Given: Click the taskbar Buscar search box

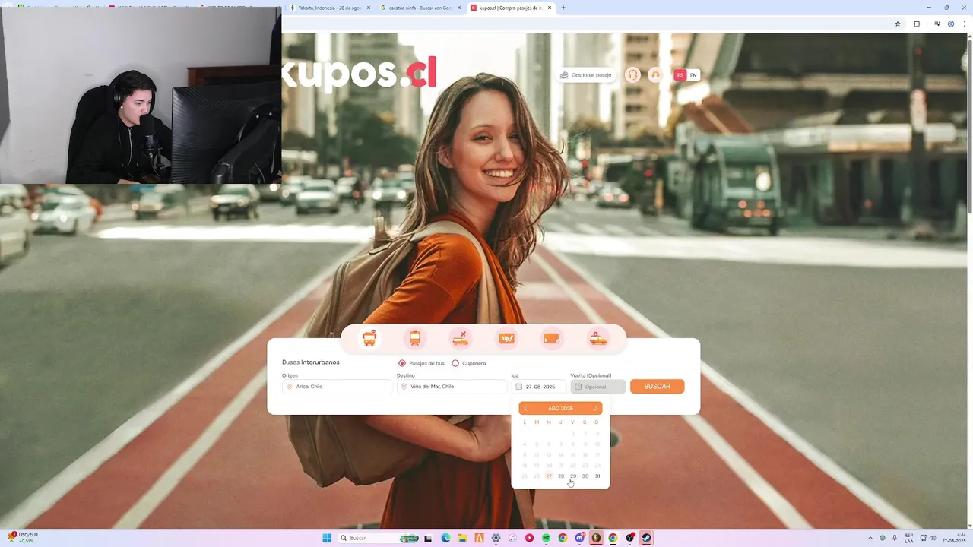Looking at the screenshot, I should [378, 538].
